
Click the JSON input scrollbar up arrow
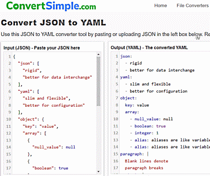click(98, 54)
